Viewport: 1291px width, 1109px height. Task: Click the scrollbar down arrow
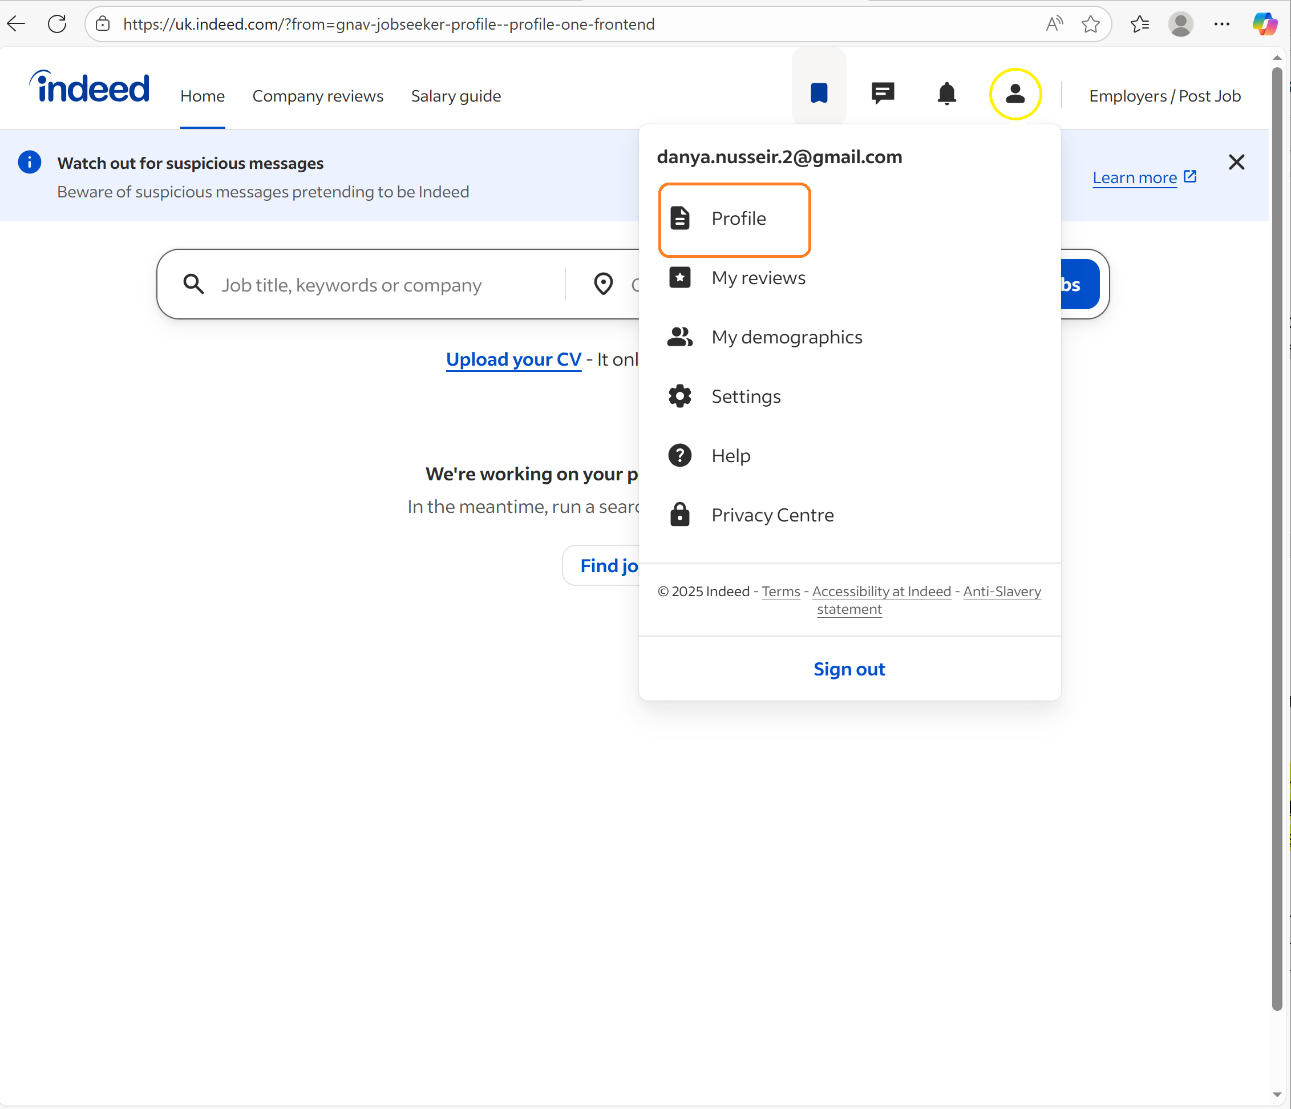click(1277, 1095)
